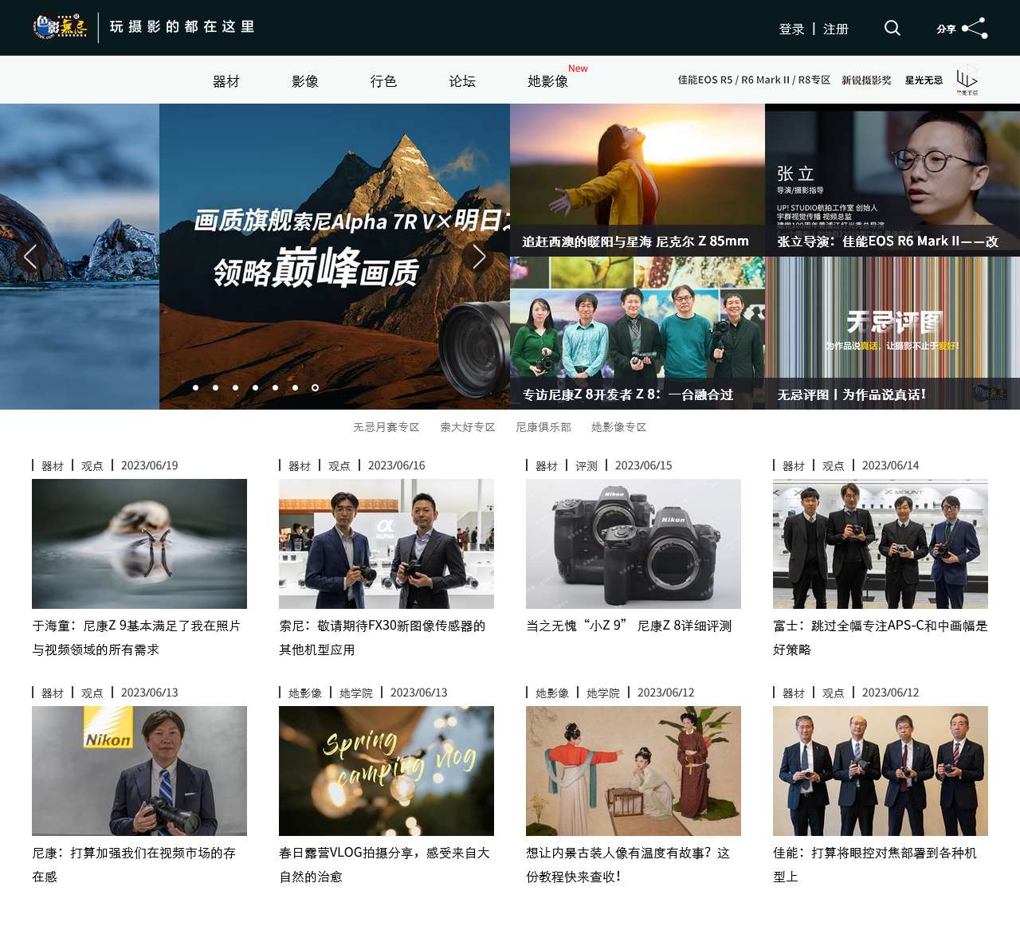
Task: Open article 佳能：打算将眼控对焦部署到各种机型上
Action: pos(875,865)
